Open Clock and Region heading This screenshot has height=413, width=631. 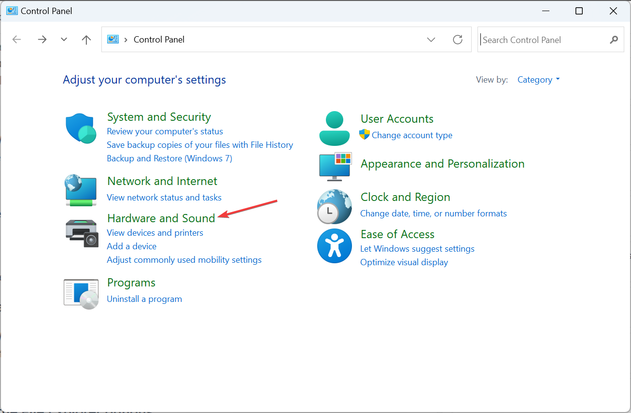405,197
